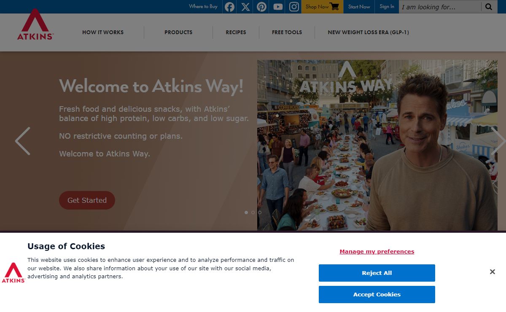Open the Free Tools menu item
Viewport: 506px width, 312px height.
click(287, 32)
